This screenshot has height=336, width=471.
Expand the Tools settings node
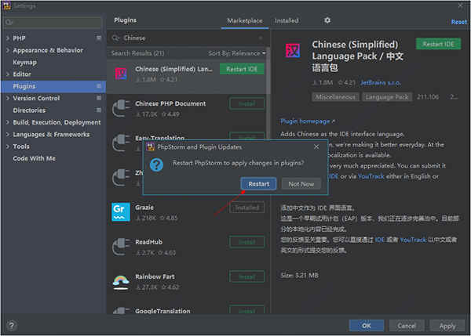coord(8,146)
